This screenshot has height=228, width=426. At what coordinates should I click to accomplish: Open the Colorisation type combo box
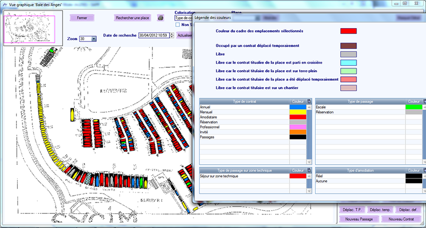(x=183, y=18)
